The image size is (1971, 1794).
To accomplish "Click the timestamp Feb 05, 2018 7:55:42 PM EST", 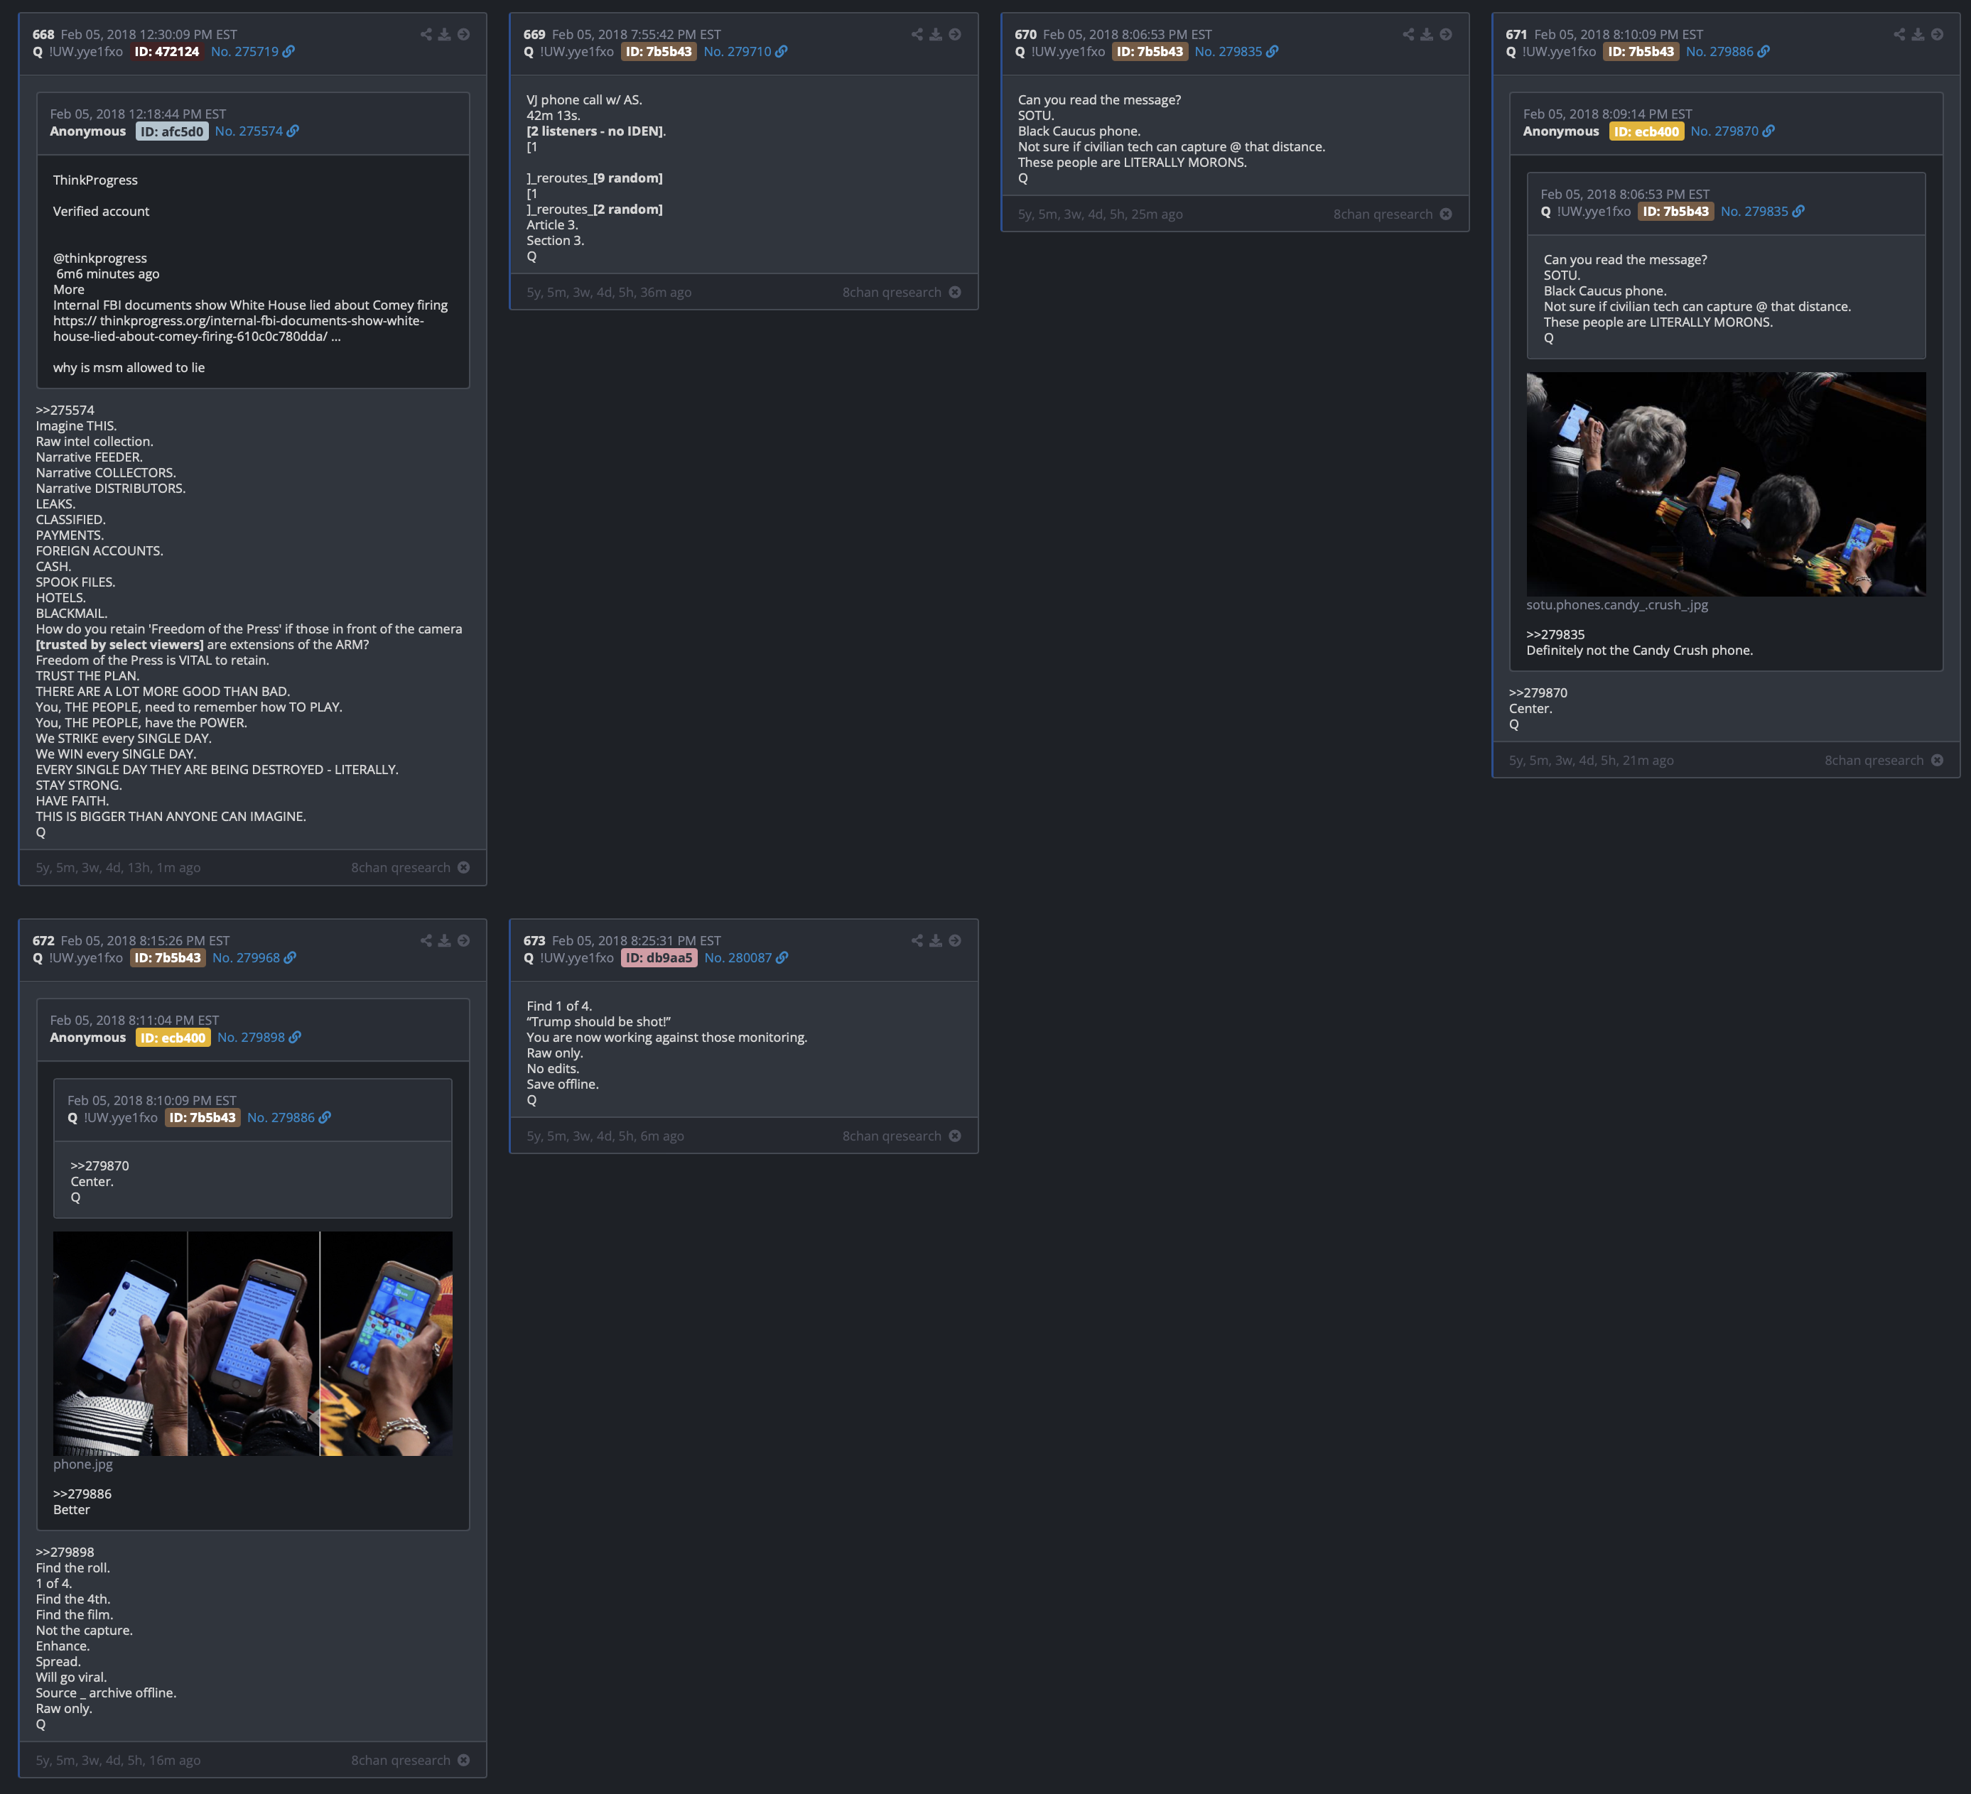I will 637,34.
